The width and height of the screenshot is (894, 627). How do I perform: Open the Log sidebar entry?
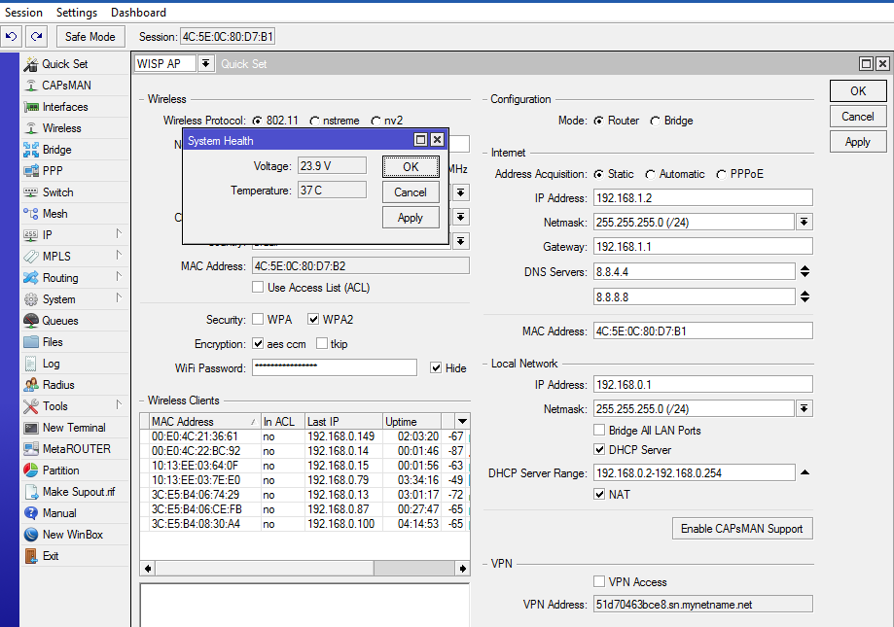pyautogui.click(x=51, y=364)
